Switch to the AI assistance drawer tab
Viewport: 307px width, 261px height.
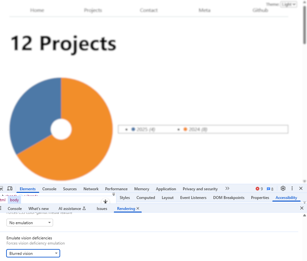pyautogui.click(x=72, y=209)
